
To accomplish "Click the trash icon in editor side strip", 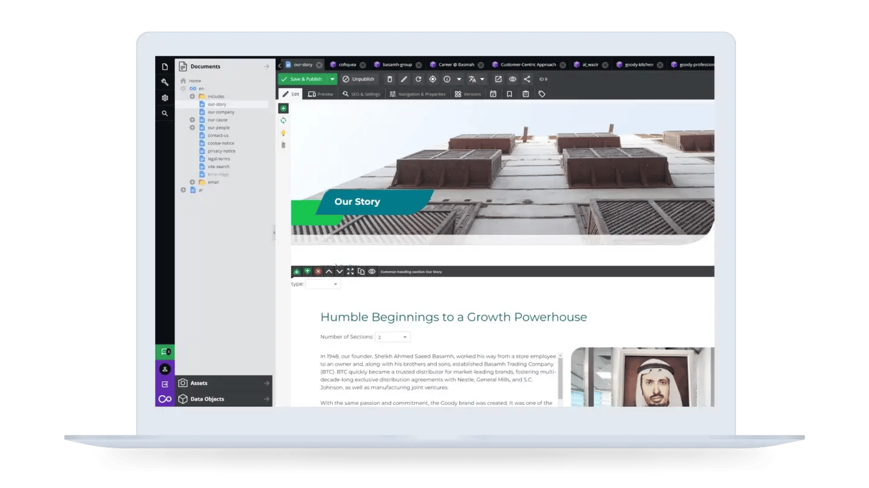I will pos(284,145).
